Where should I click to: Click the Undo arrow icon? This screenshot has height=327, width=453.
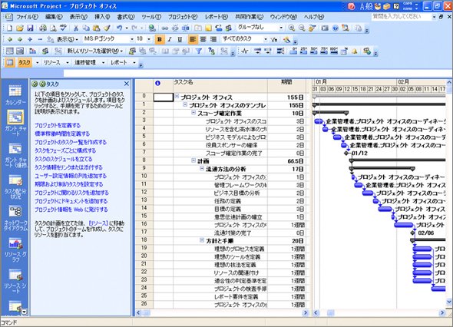(119, 28)
